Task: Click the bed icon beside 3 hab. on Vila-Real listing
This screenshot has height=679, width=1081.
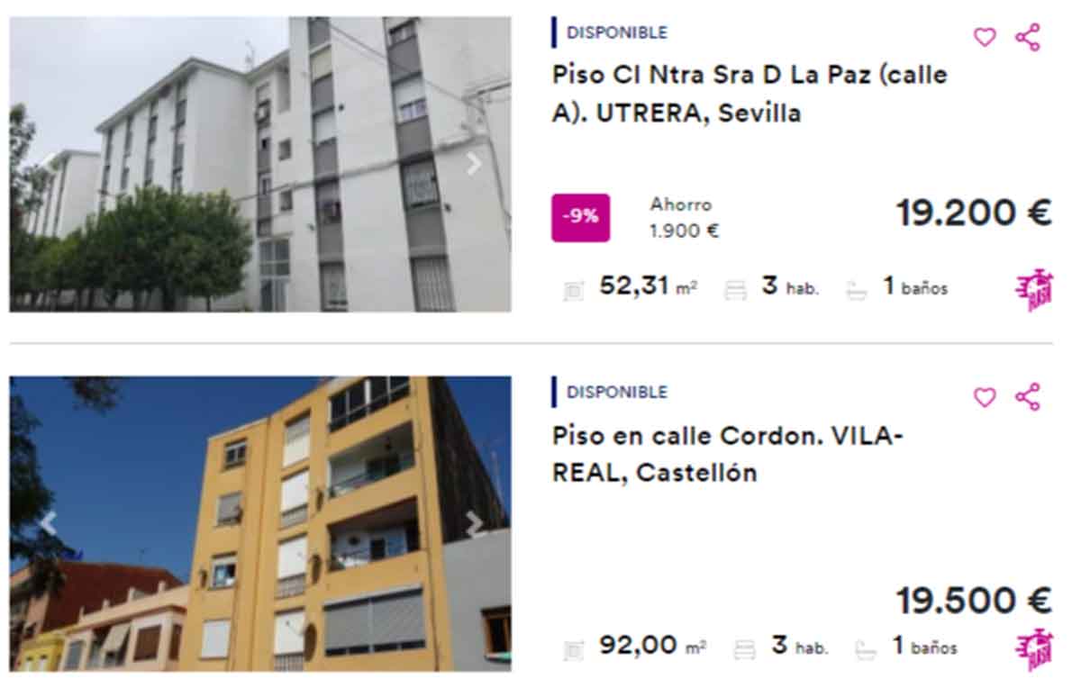Action: [x=744, y=648]
